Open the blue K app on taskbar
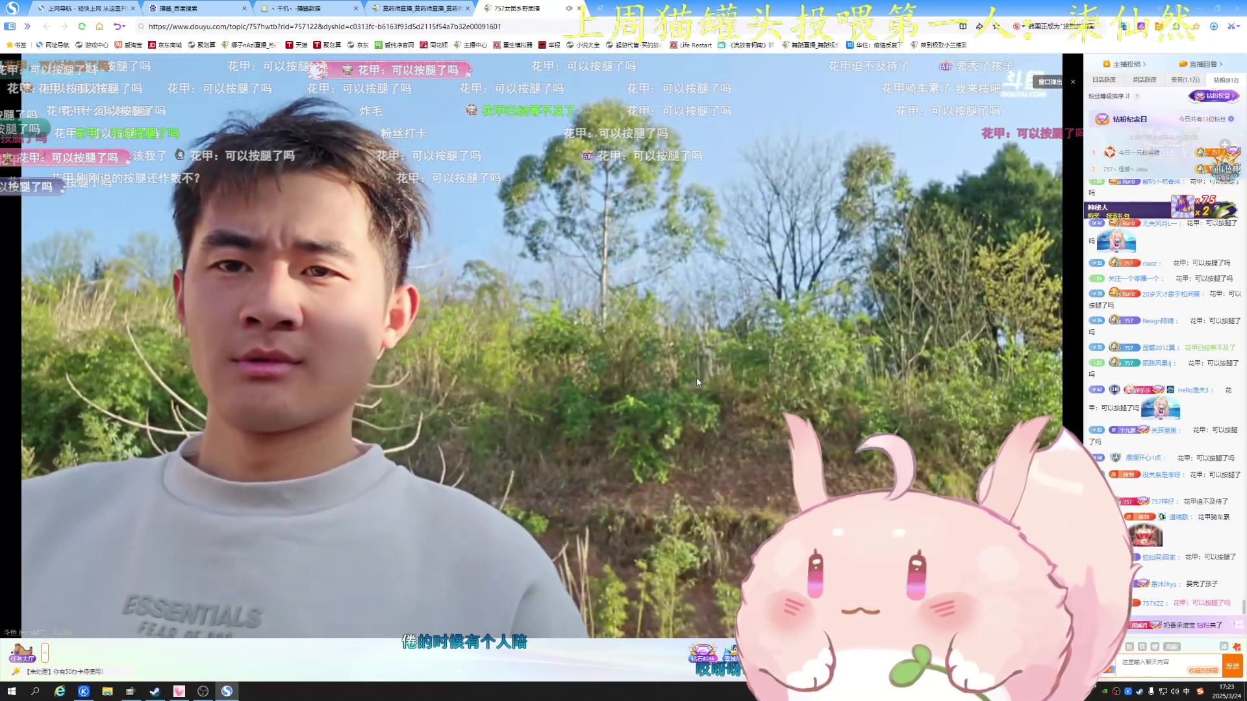Screen dimensions: 1247x701 (x=84, y=691)
